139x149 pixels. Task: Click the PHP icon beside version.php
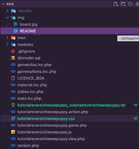[13, 145]
